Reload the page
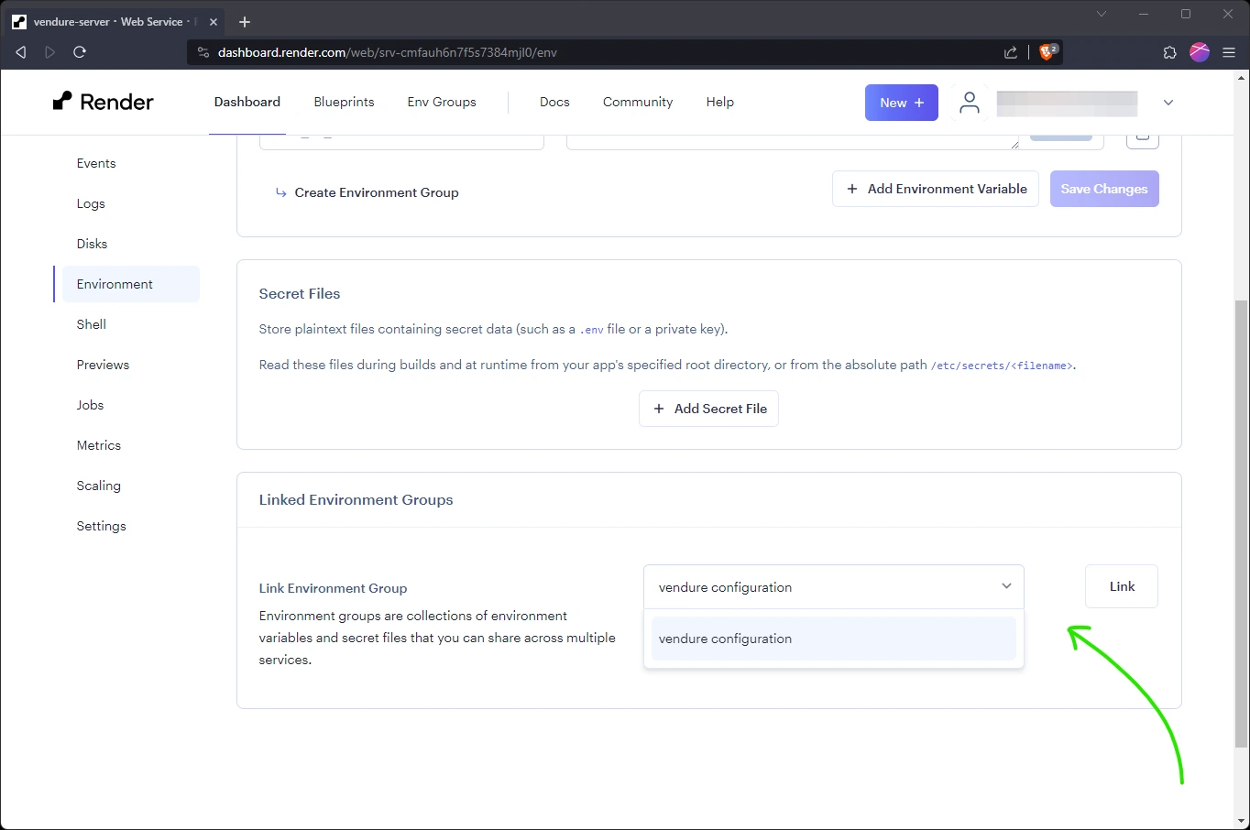The width and height of the screenshot is (1250, 830). (x=80, y=52)
